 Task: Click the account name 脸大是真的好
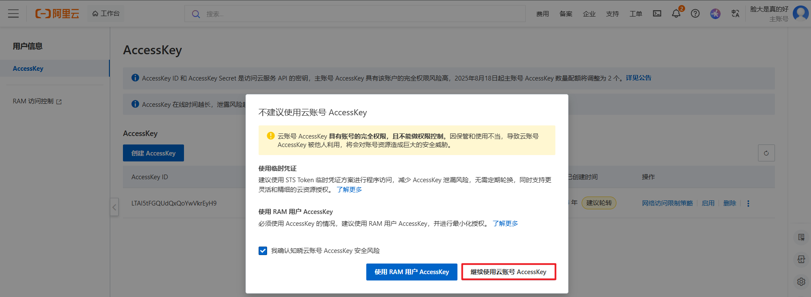769,9
